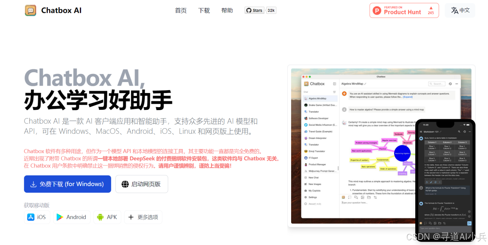Collapse sidebar icon beside Chatbox in preview
The image size is (488, 245).
pyautogui.click(x=335, y=84)
